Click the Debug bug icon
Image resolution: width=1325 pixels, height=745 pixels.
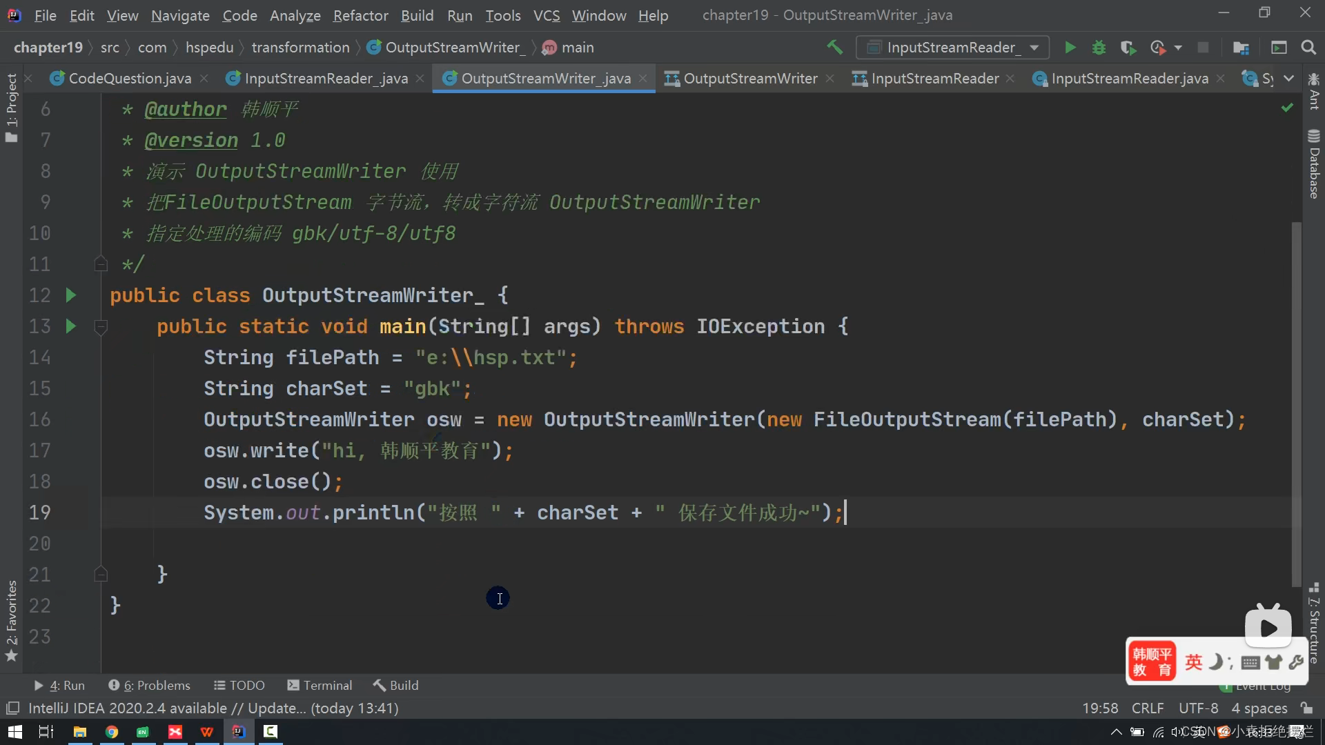(x=1099, y=48)
